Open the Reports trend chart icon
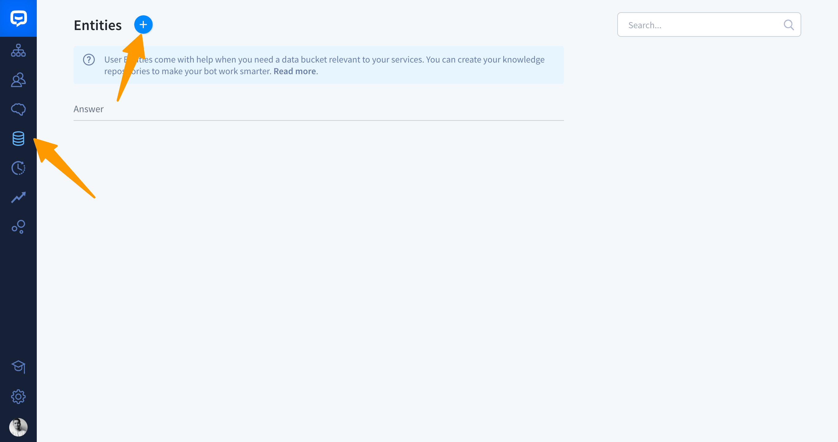 point(18,197)
